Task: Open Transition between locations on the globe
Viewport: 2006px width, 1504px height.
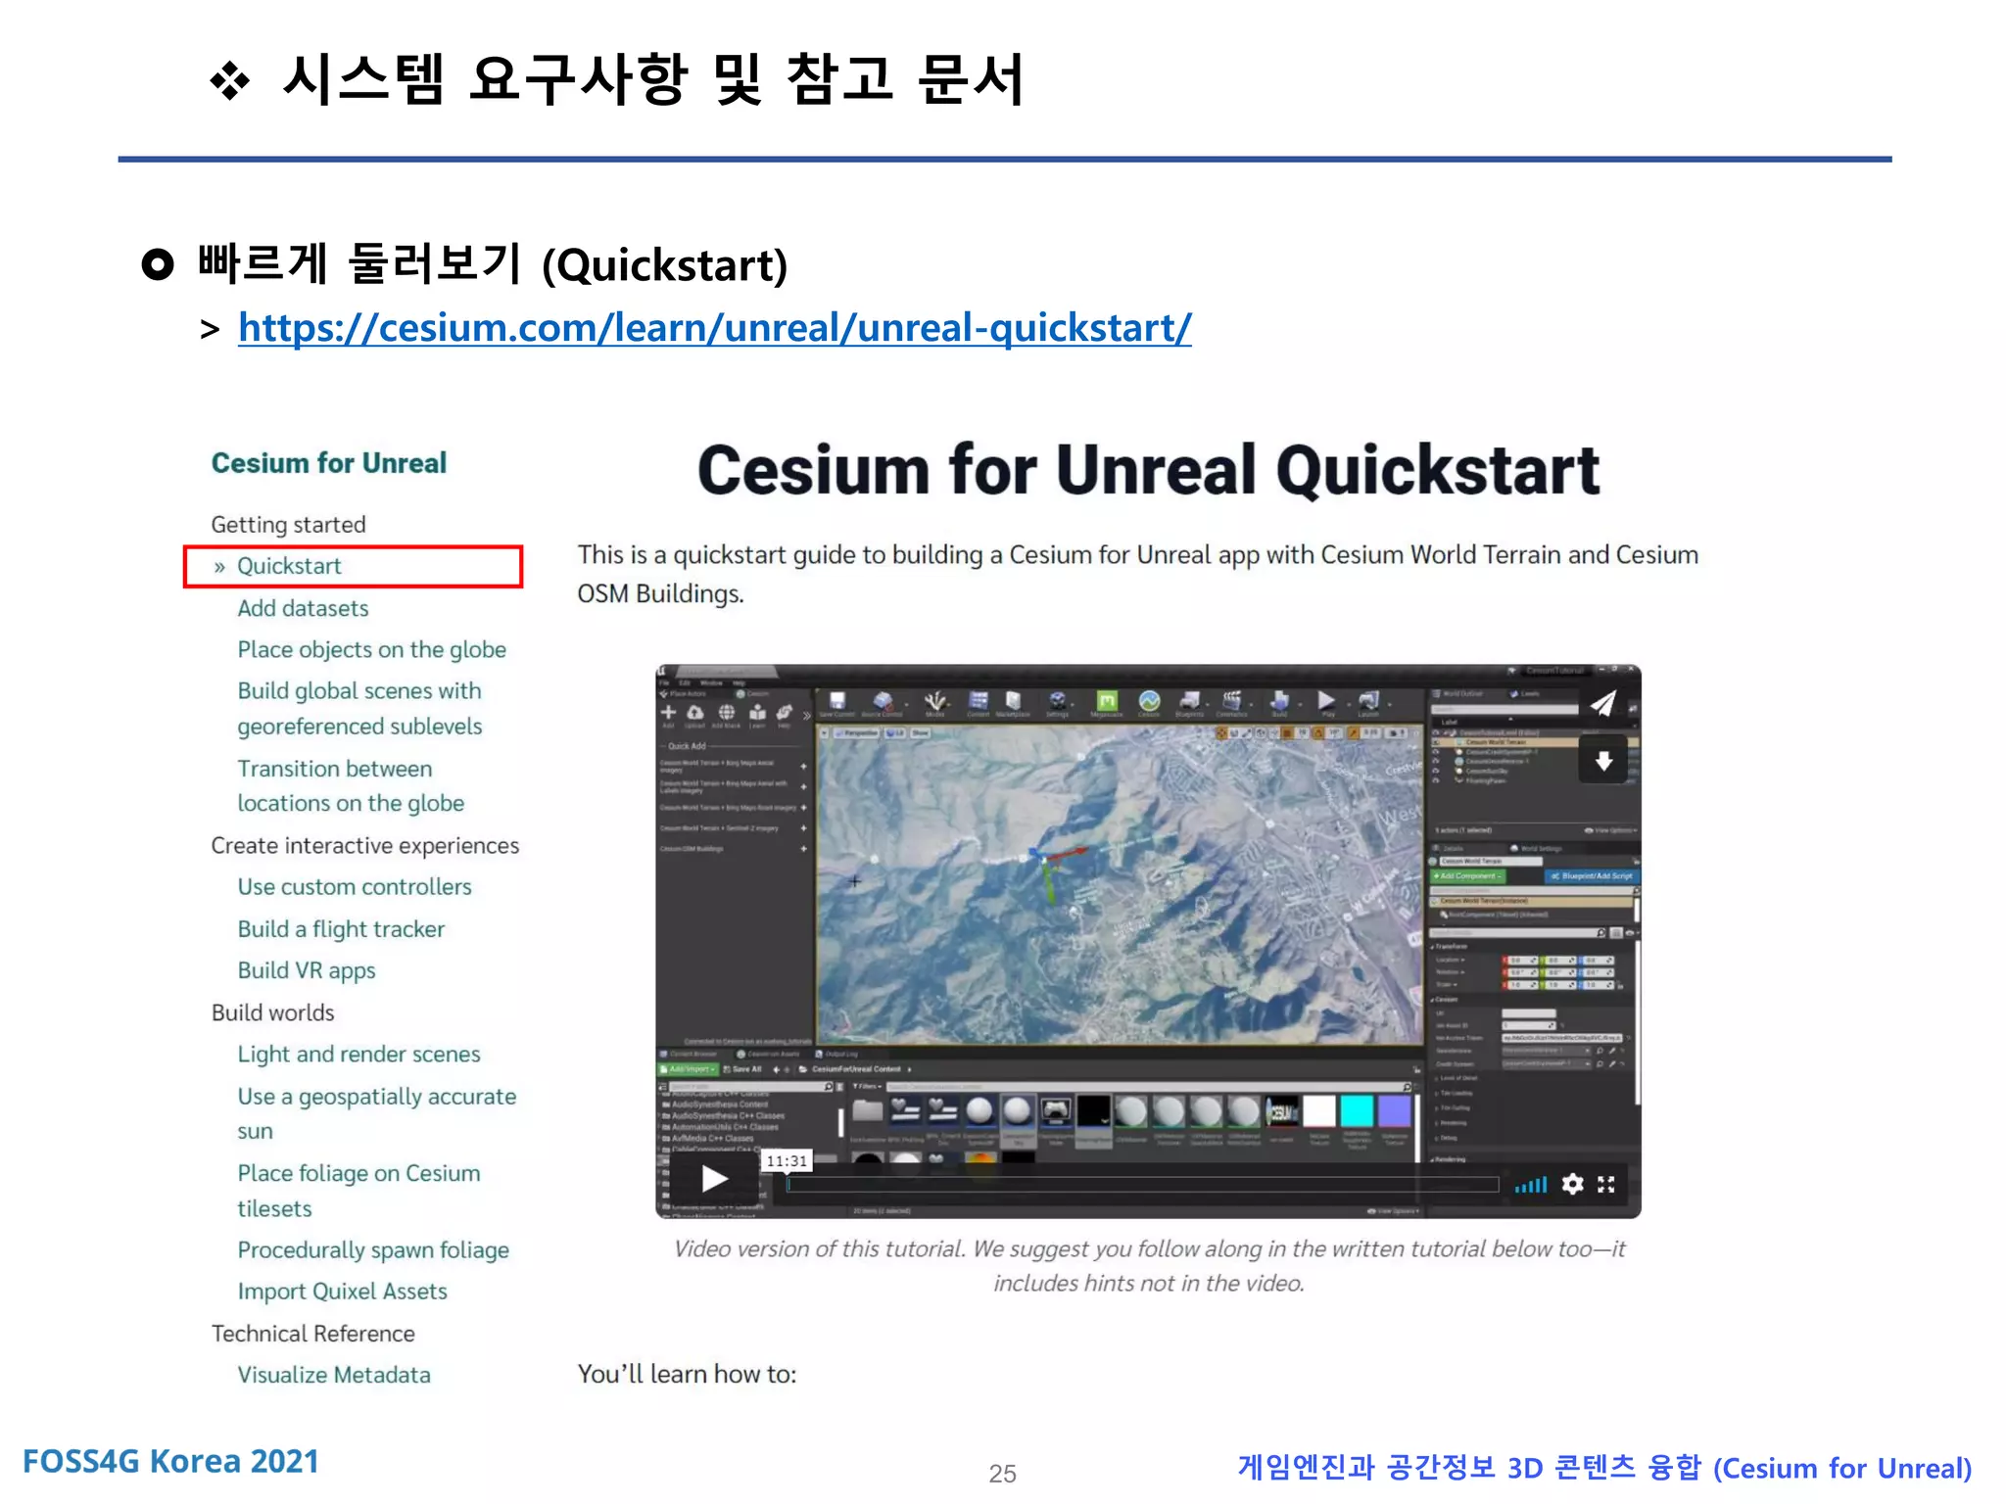Action: tap(351, 785)
